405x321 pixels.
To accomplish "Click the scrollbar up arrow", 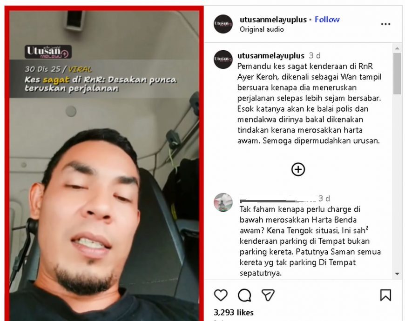I will 397,48.
